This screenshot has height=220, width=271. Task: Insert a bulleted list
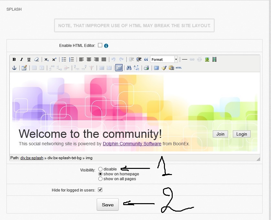(x=64, y=60)
